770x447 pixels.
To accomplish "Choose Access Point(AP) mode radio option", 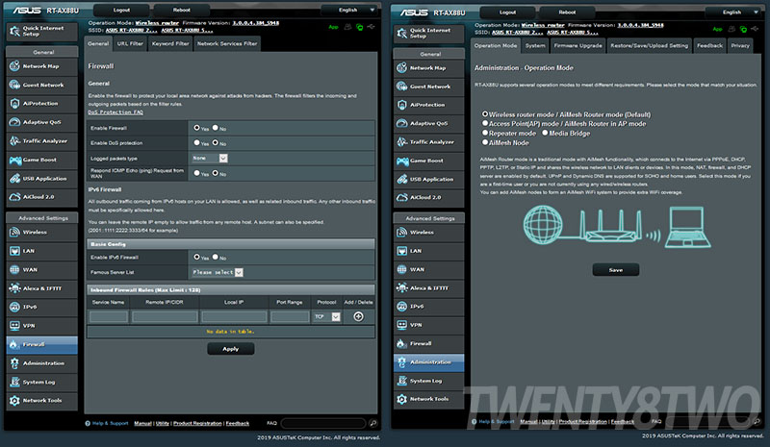I will (x=485, y=123).
